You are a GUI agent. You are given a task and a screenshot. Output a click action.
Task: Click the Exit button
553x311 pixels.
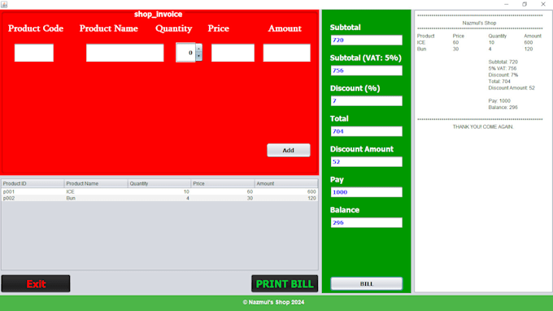click(36, 284)
